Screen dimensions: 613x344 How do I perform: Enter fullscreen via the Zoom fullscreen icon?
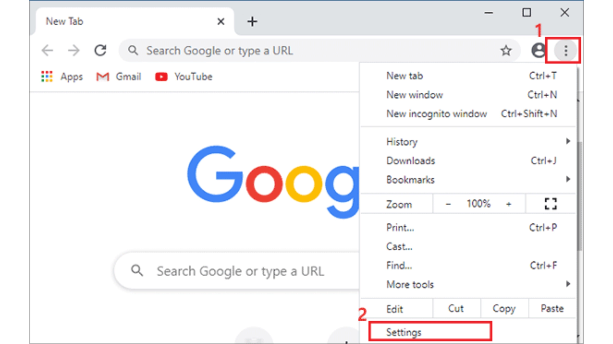[551, 204]
